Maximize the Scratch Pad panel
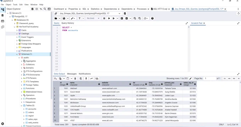The image size is (241, 127). pos(238,23)
